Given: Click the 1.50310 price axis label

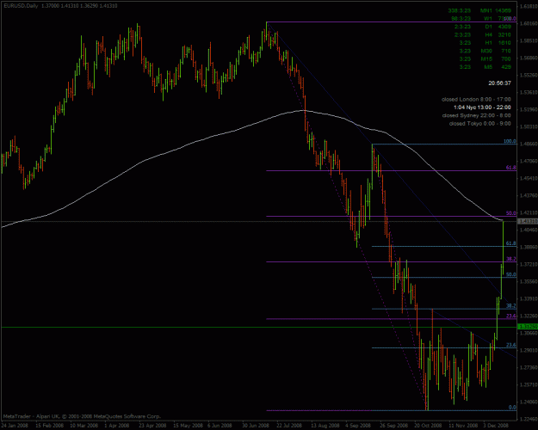Looking at the screenshot, I should [x=529, y=127].
